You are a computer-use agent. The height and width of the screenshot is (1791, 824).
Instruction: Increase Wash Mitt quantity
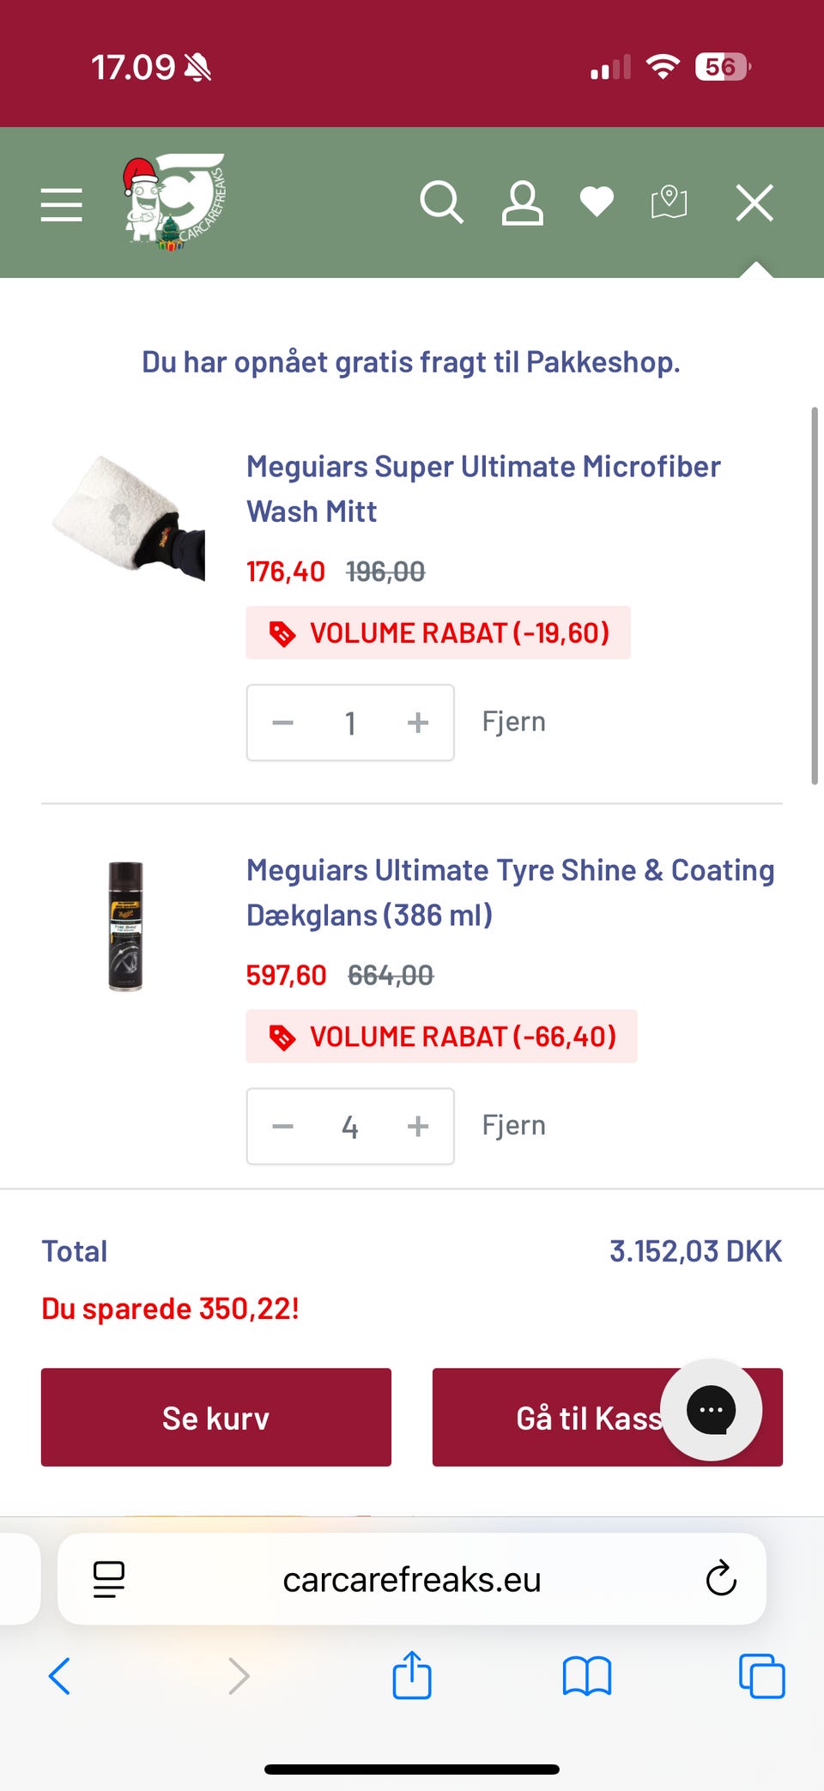click(418, 723)
